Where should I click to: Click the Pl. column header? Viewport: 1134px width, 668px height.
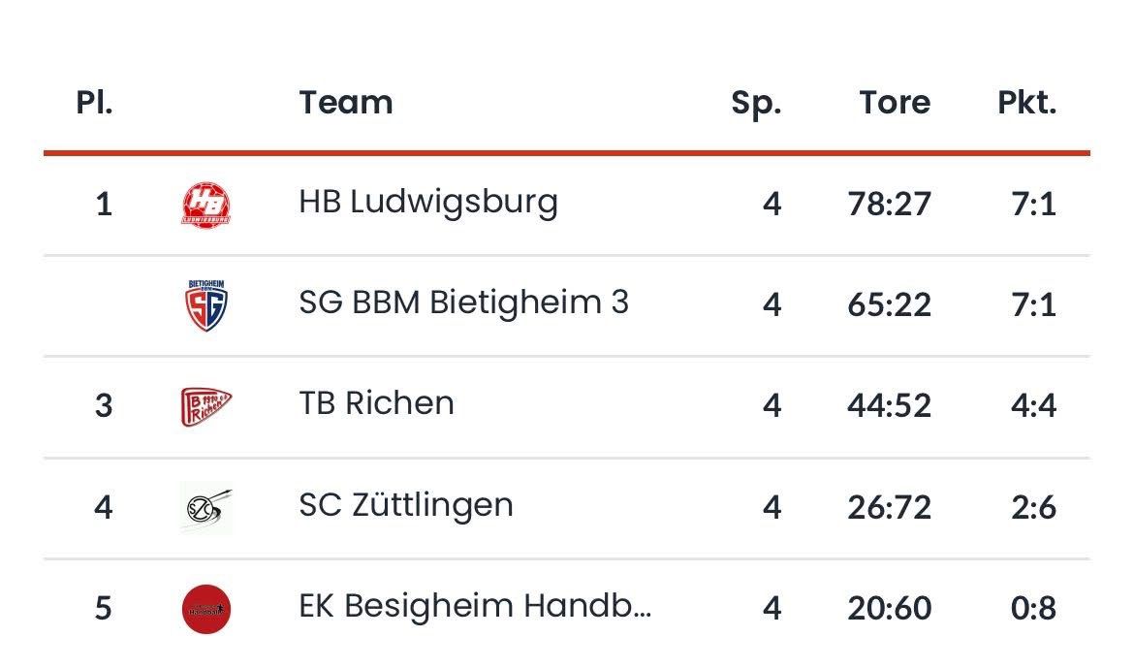(x=95, y=103)
